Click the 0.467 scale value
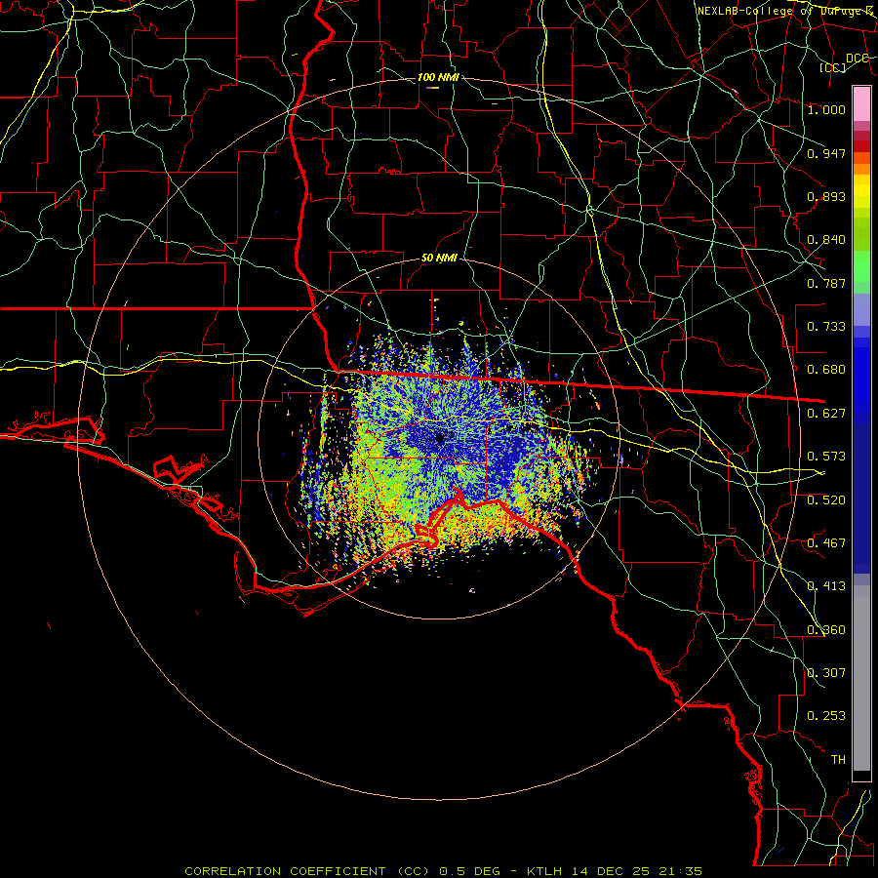The width and height of the screenshot is (878, 878). pos(826,543)
